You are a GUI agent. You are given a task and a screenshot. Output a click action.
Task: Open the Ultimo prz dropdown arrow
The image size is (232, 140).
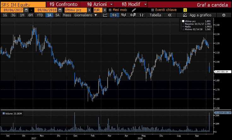coord(89,10)
